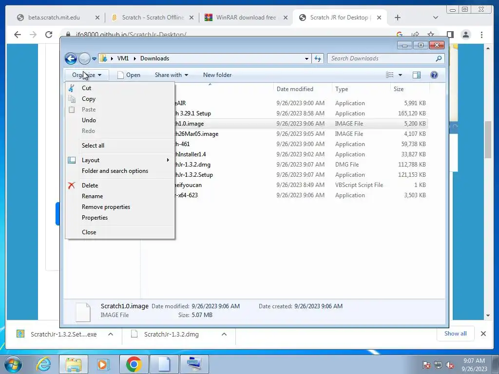The image size is (499, 374).
Task: Select Close in the Organize menu
Action: [x=120, y=232]
